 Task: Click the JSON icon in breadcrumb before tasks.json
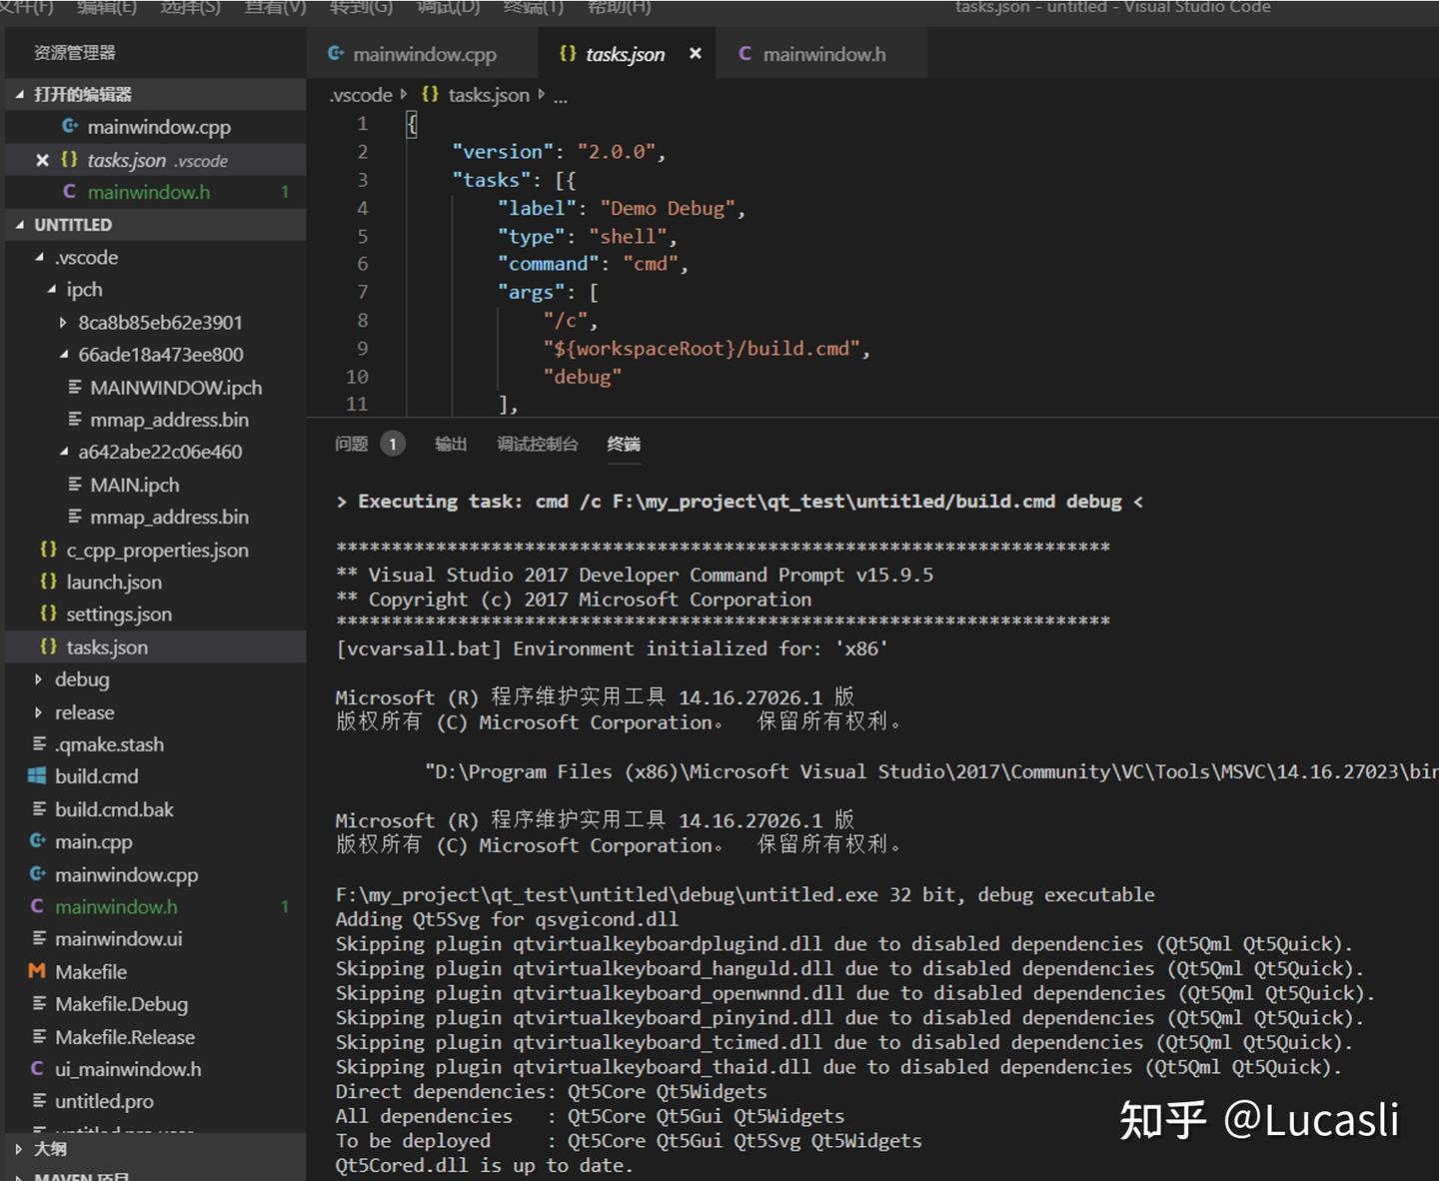(x=430, y=95)
